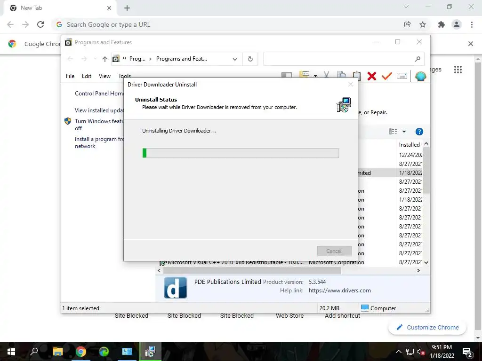Click the Classic Shell seashell icon
Image resolution: width=482 pixels, height=361 pixels.
[420, 76]
